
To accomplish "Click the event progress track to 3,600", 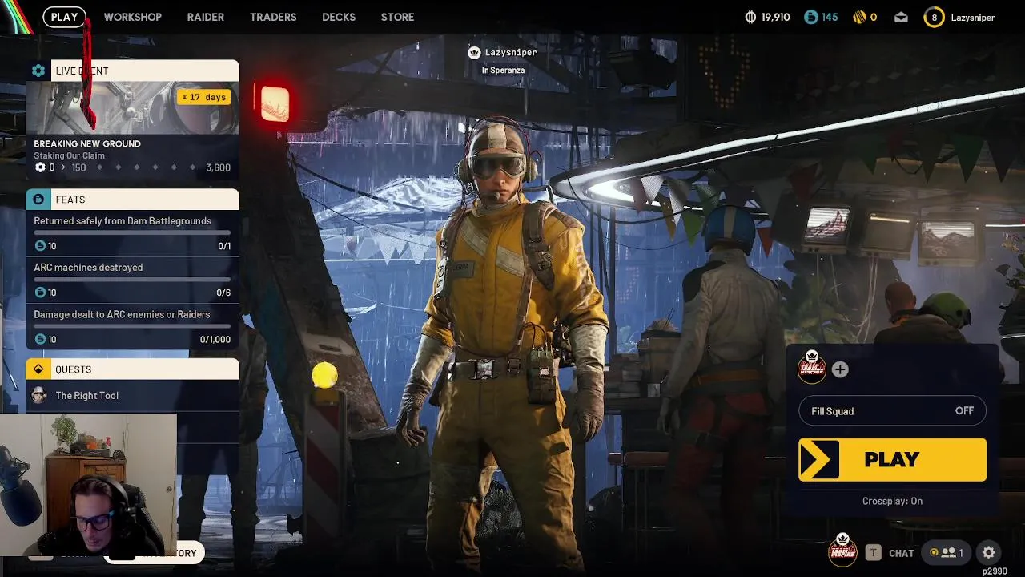I will click(x=133, y=167).
